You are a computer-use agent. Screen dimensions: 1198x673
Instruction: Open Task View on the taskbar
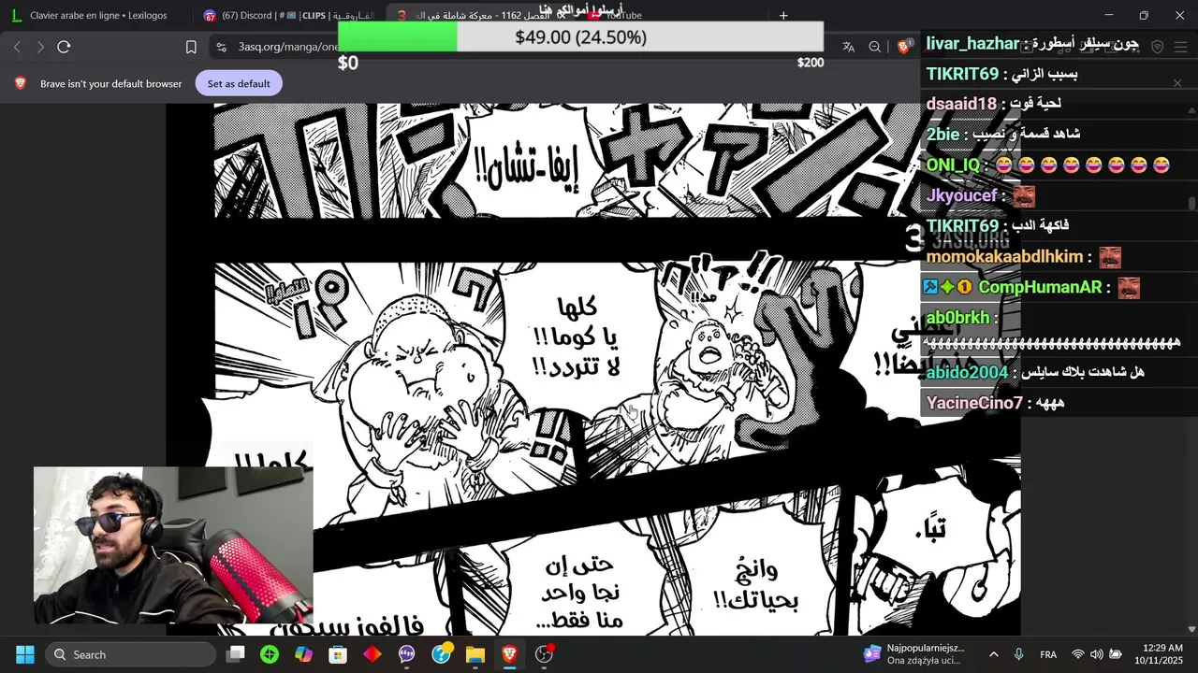tap(236, 654)
